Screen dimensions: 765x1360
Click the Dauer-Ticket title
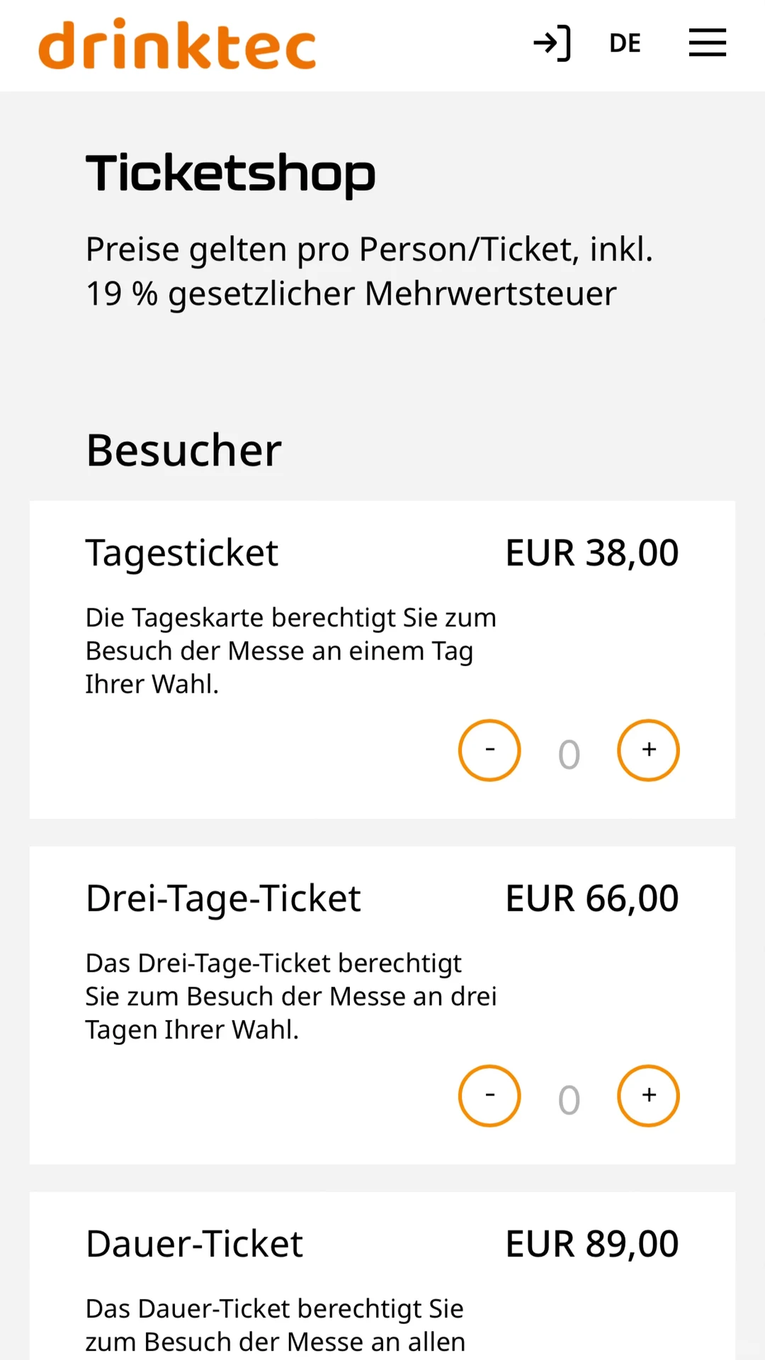(194, 1244)
